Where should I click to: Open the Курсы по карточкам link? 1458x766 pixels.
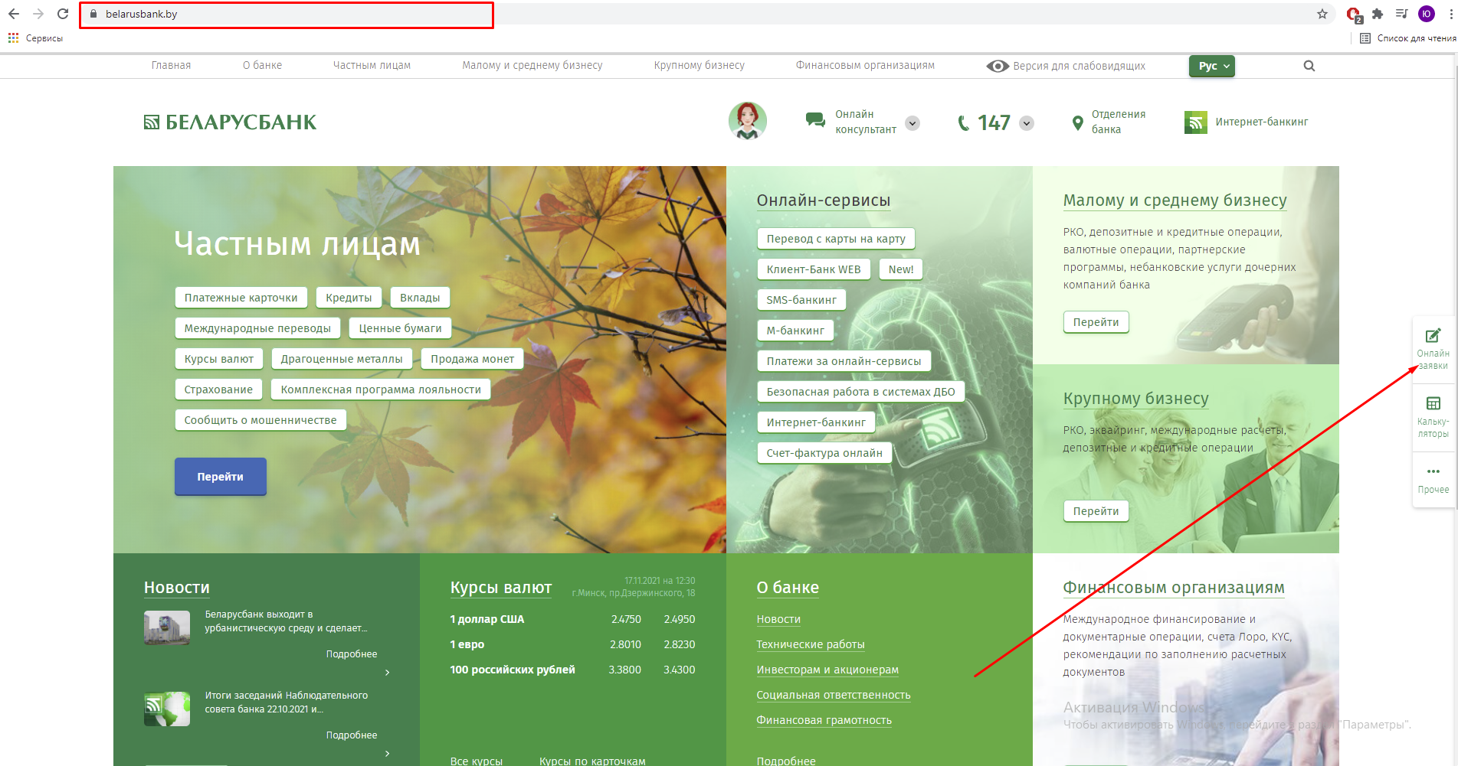click(x=592, y=761)
